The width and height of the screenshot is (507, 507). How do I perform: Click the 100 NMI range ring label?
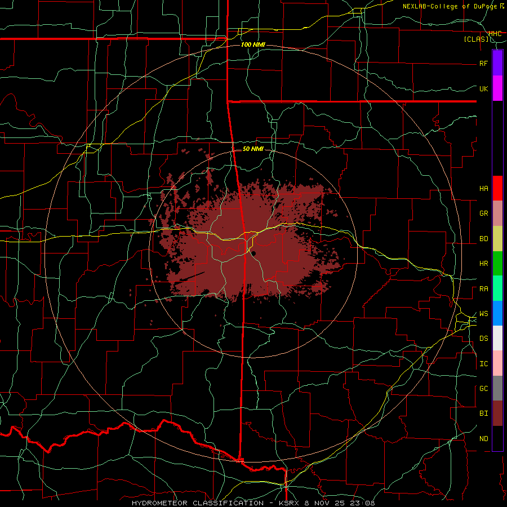coord(253,45)
